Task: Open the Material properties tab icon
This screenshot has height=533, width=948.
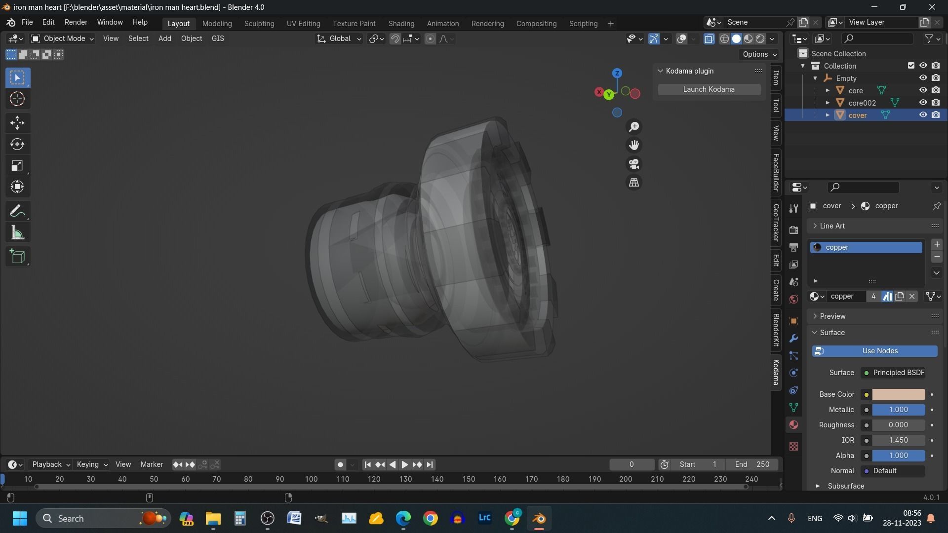Action: coord(793,425)
